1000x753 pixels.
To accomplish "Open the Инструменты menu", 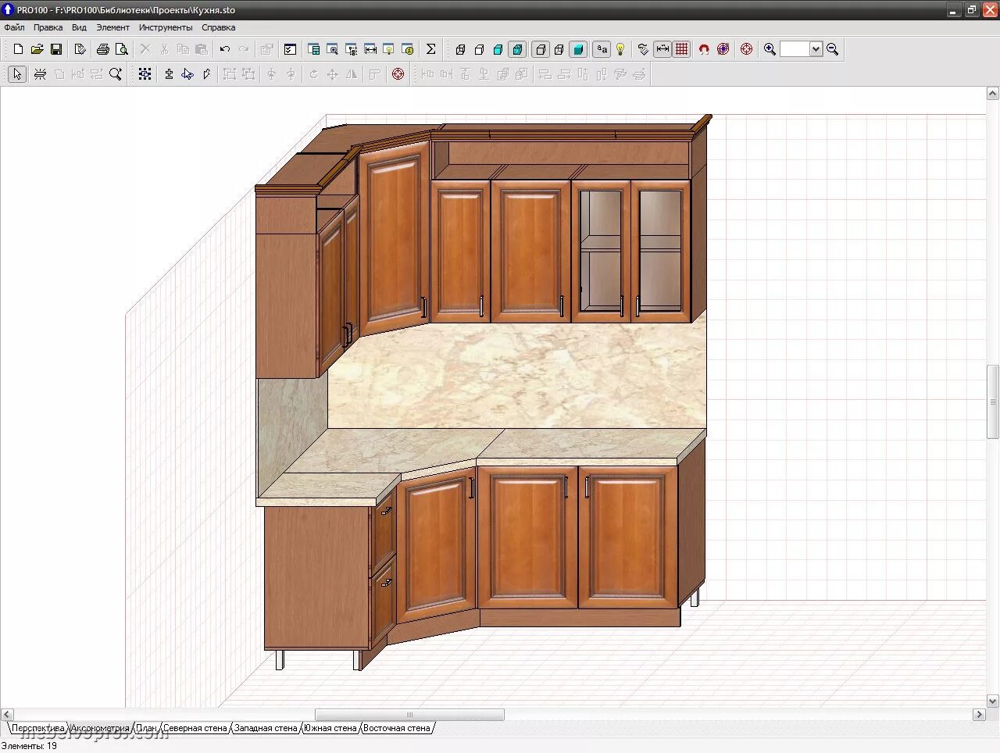I will click(x=166, y=27).
